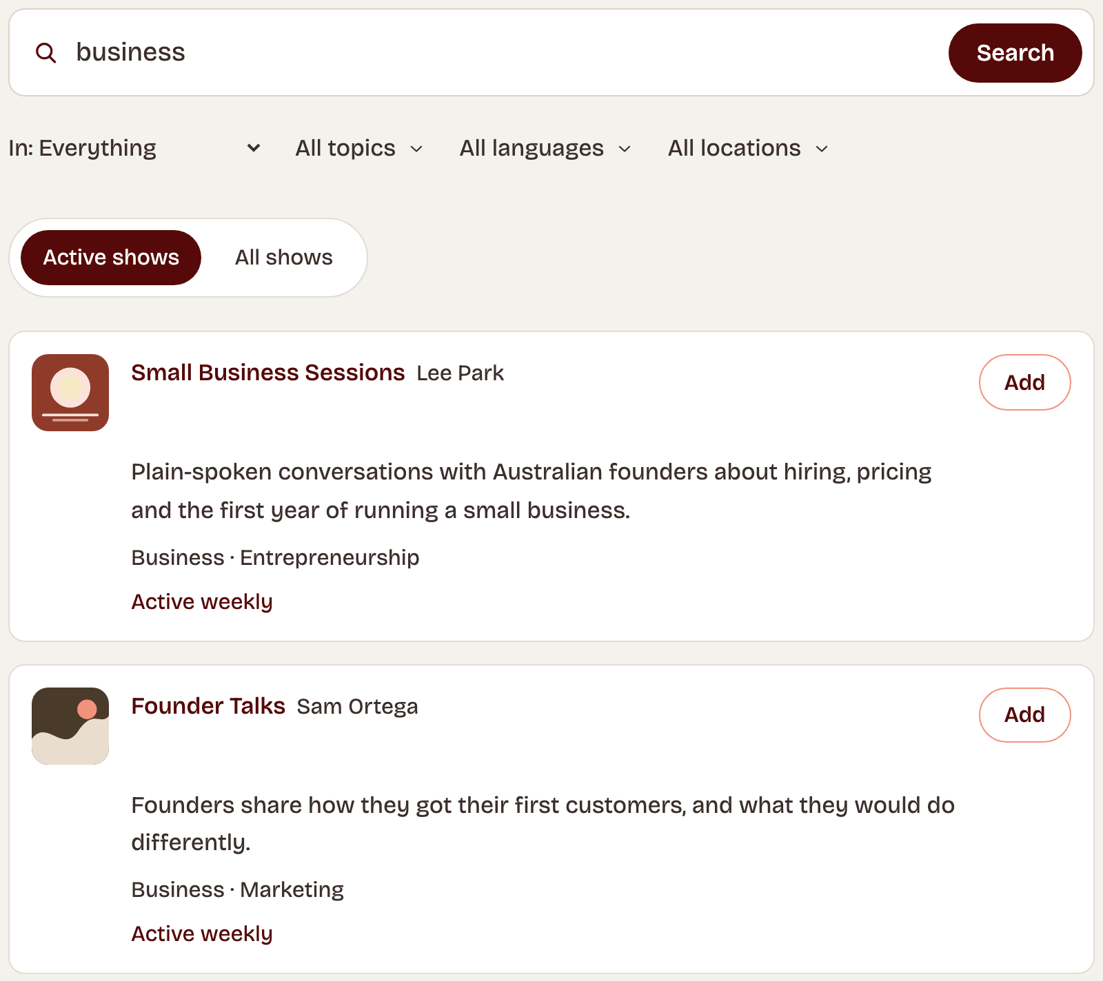Viewport: 1103px width, 981px height.
Task: Open the Founder Talks show title
Action: (x=208, y=706)
